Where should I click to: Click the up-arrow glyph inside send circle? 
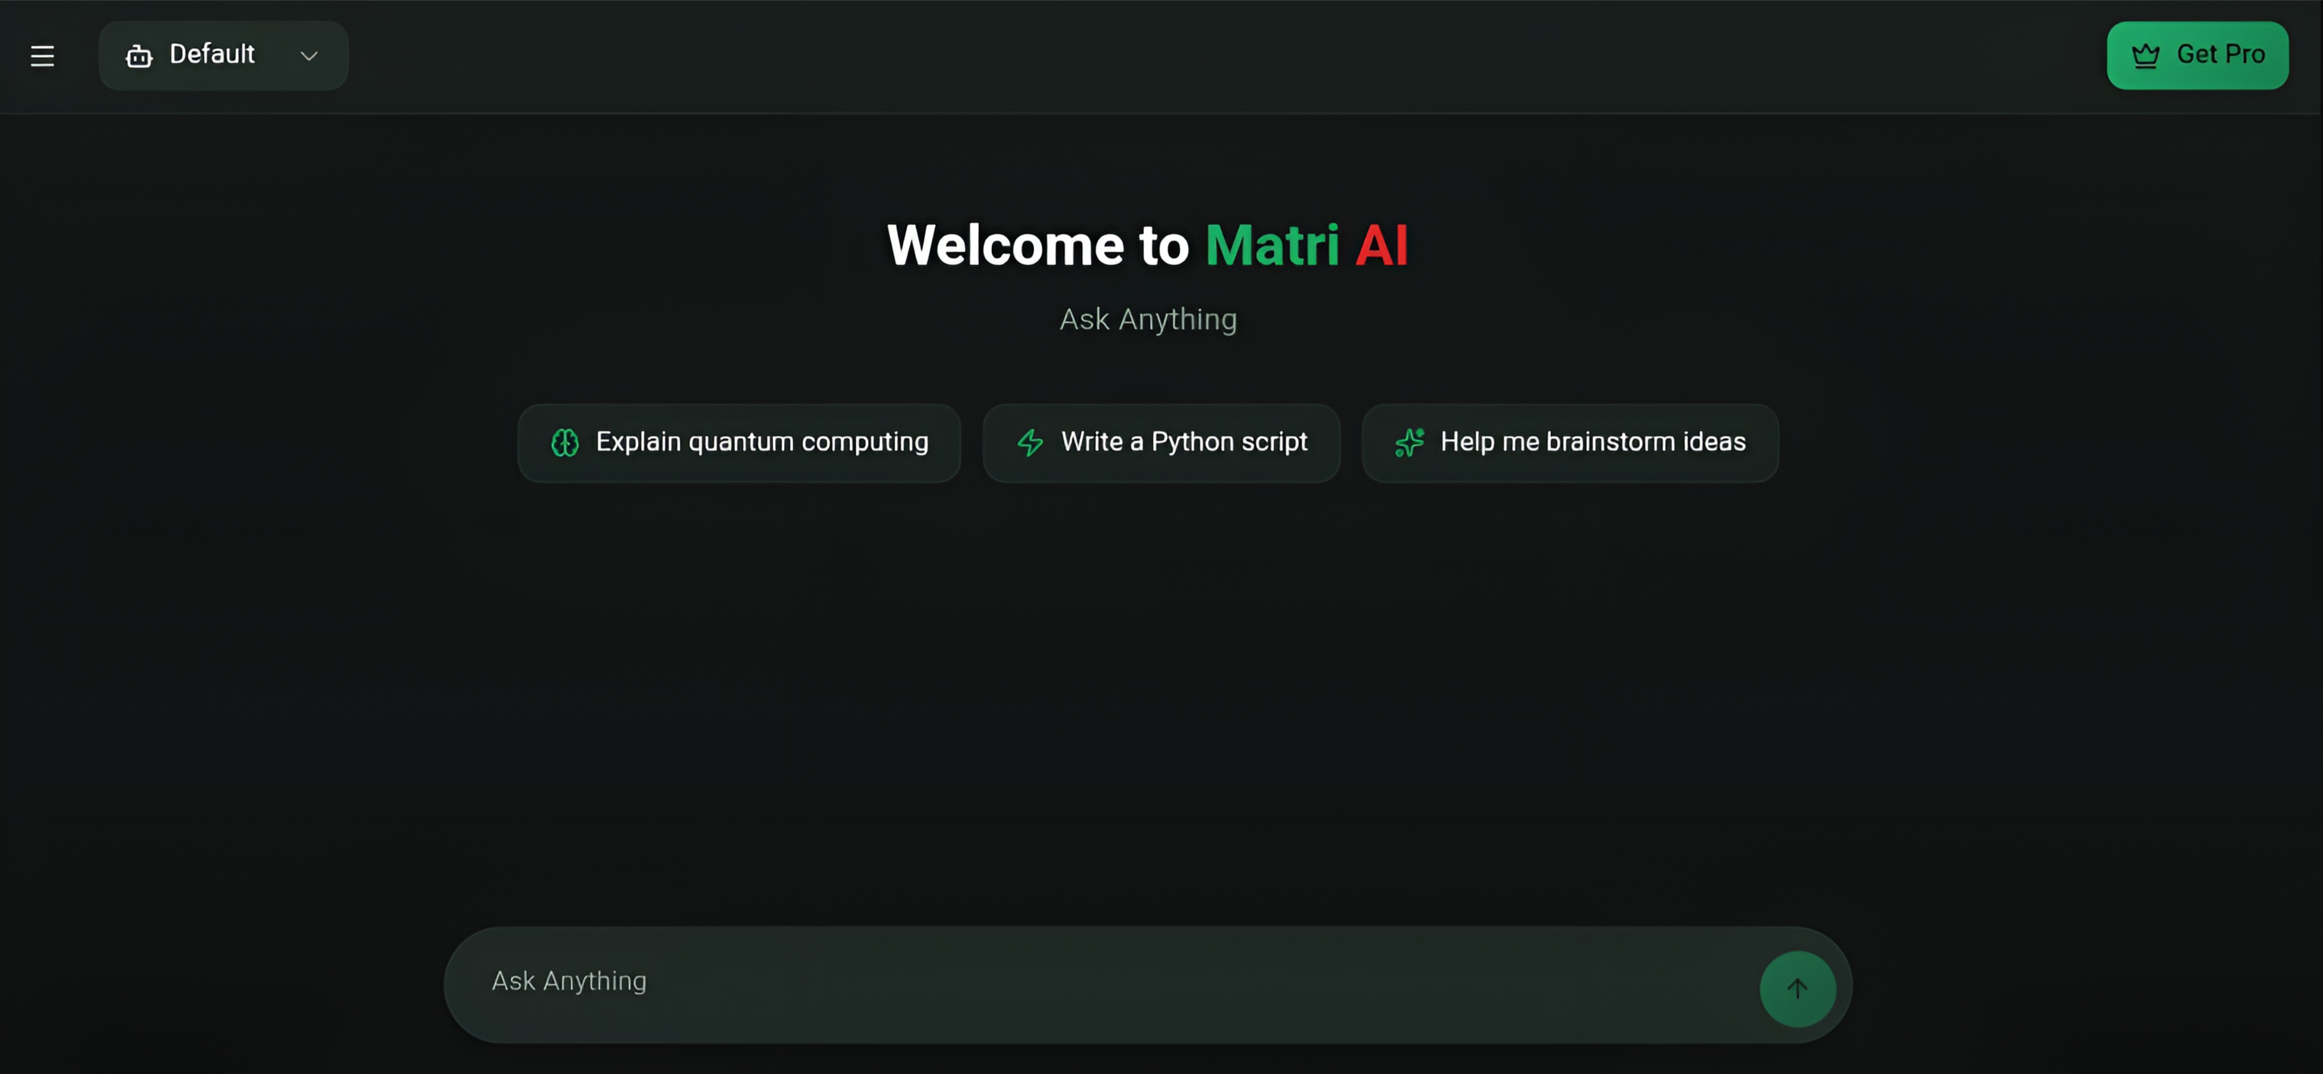point(1796,988)
